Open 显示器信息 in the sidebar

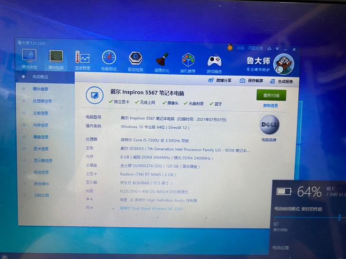pyautogui.click(x=43, y=160)
